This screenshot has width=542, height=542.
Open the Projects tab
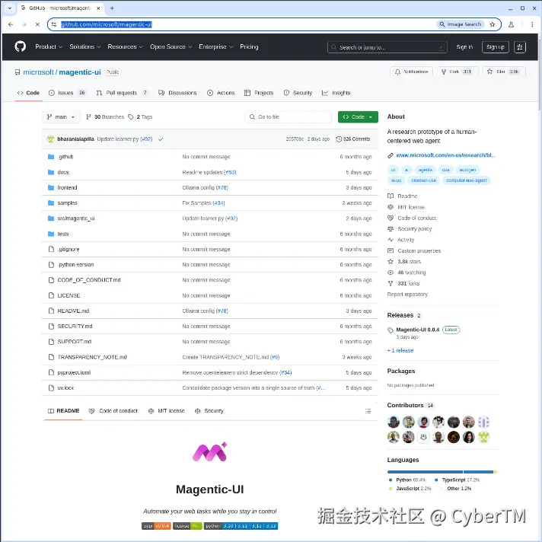tap(259, 93)
